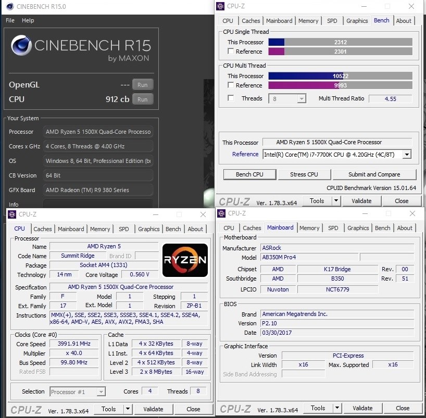426x418 pixels.
Task: Open the Reference processor dropdown
Action: coord(407,155)
